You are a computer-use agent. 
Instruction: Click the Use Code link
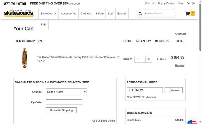pos(74,3)
